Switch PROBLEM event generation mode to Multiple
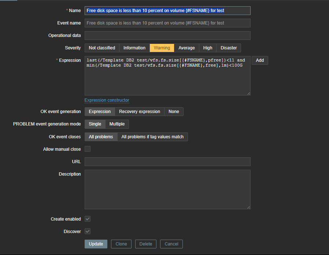The image size is (329, 255). 117,124
